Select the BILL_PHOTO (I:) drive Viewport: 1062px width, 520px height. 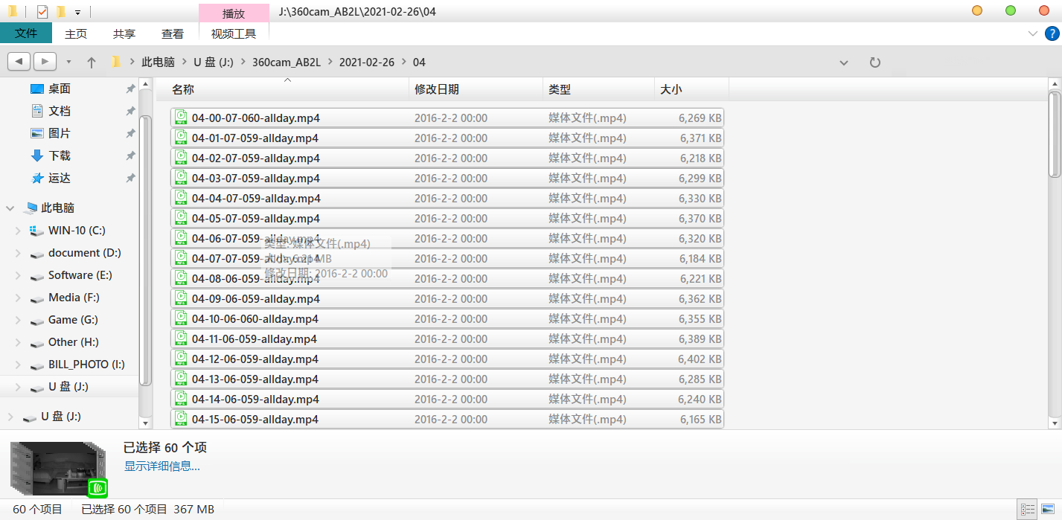click(x=86, y=365)
